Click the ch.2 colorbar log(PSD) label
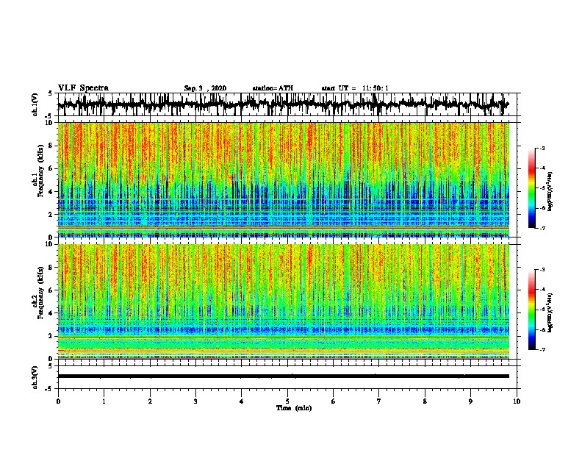Screen dimensions: 582x450 tap(550, 312)
